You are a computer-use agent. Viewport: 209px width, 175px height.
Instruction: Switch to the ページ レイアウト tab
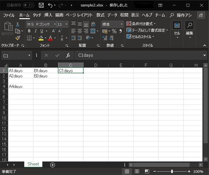[79, 15]
